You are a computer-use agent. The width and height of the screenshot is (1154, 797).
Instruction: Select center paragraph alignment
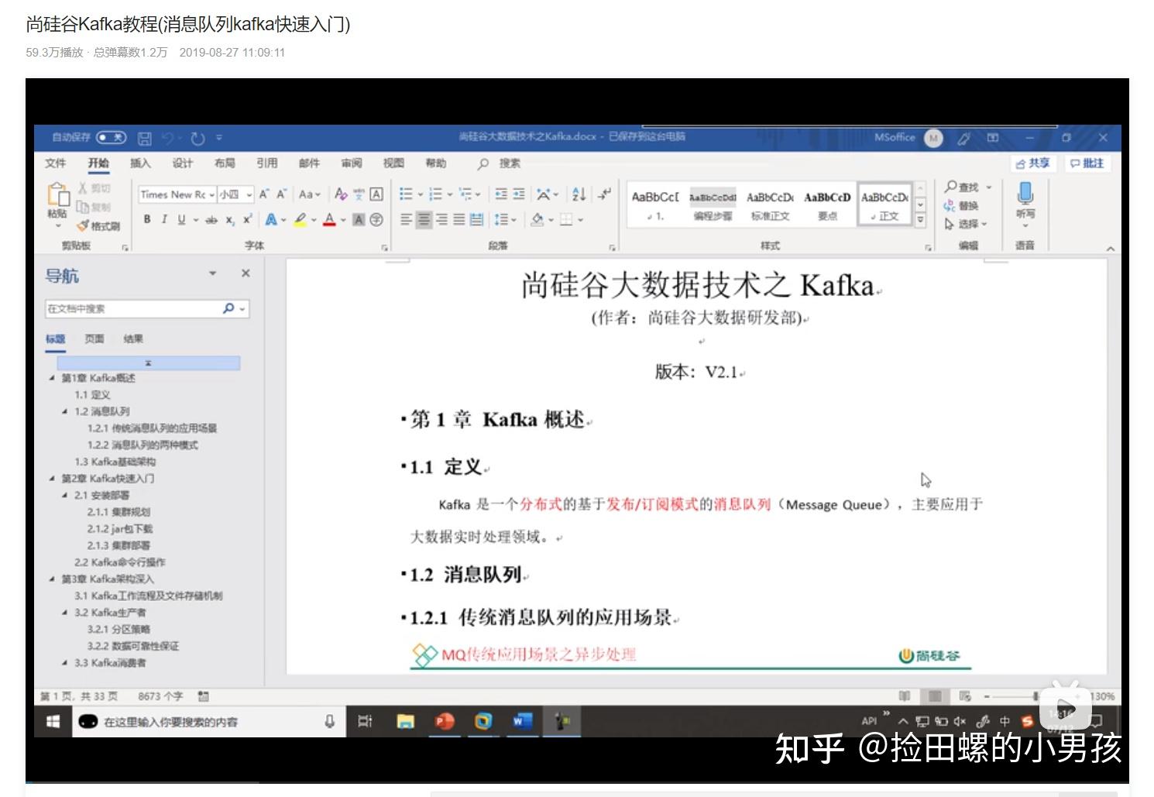424,220
